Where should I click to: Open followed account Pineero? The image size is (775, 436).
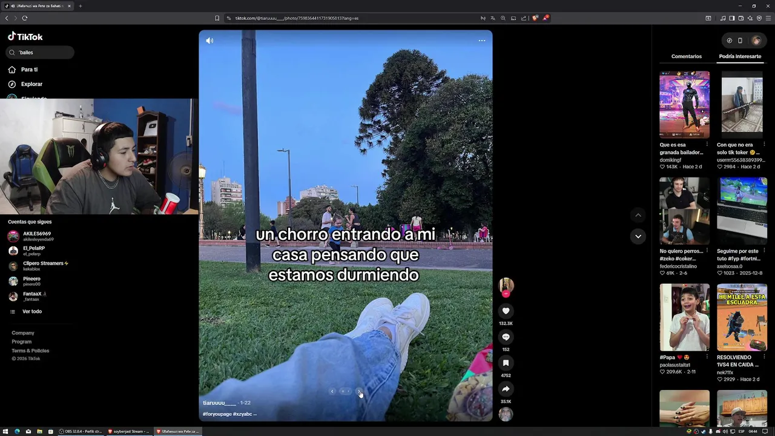pos(31,281)
